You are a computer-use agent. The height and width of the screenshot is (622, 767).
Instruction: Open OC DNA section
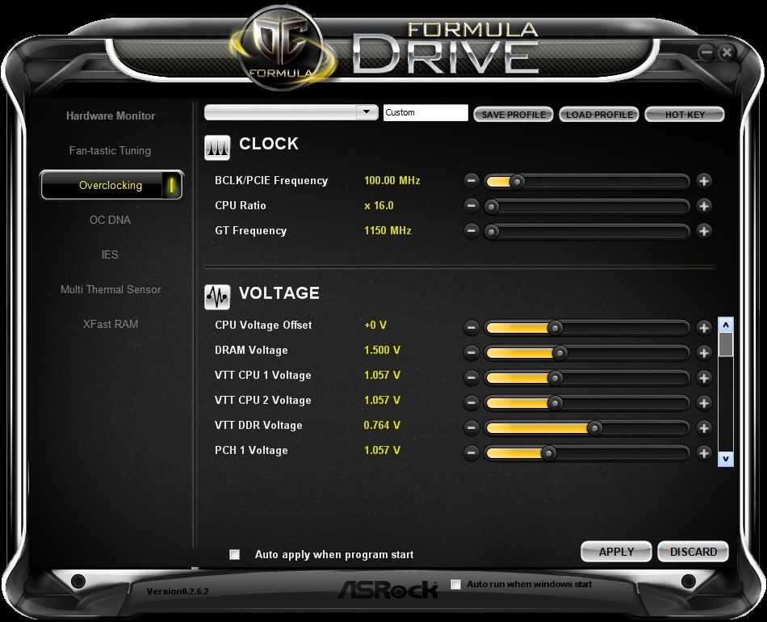point(110,221)
